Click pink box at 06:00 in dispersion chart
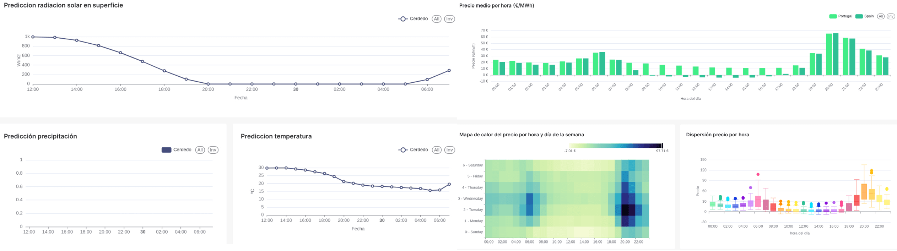897x251 pixels. pyautogui.click(x=758, y=202)
